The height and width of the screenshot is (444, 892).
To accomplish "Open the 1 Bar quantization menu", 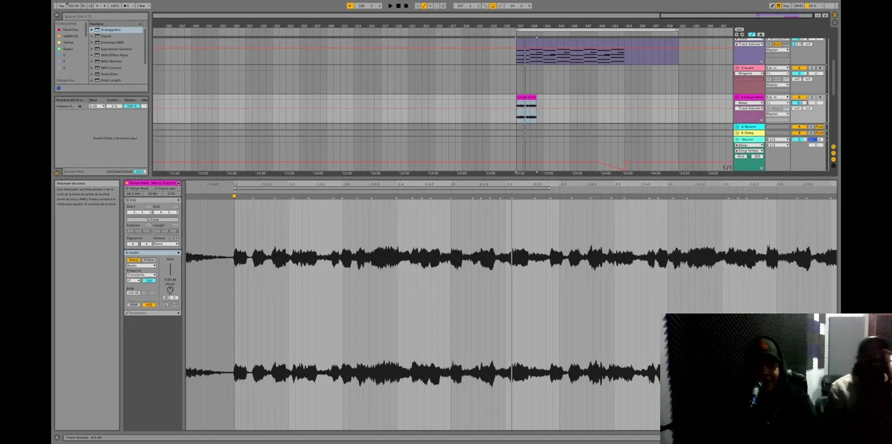I will tap(143, 6).
